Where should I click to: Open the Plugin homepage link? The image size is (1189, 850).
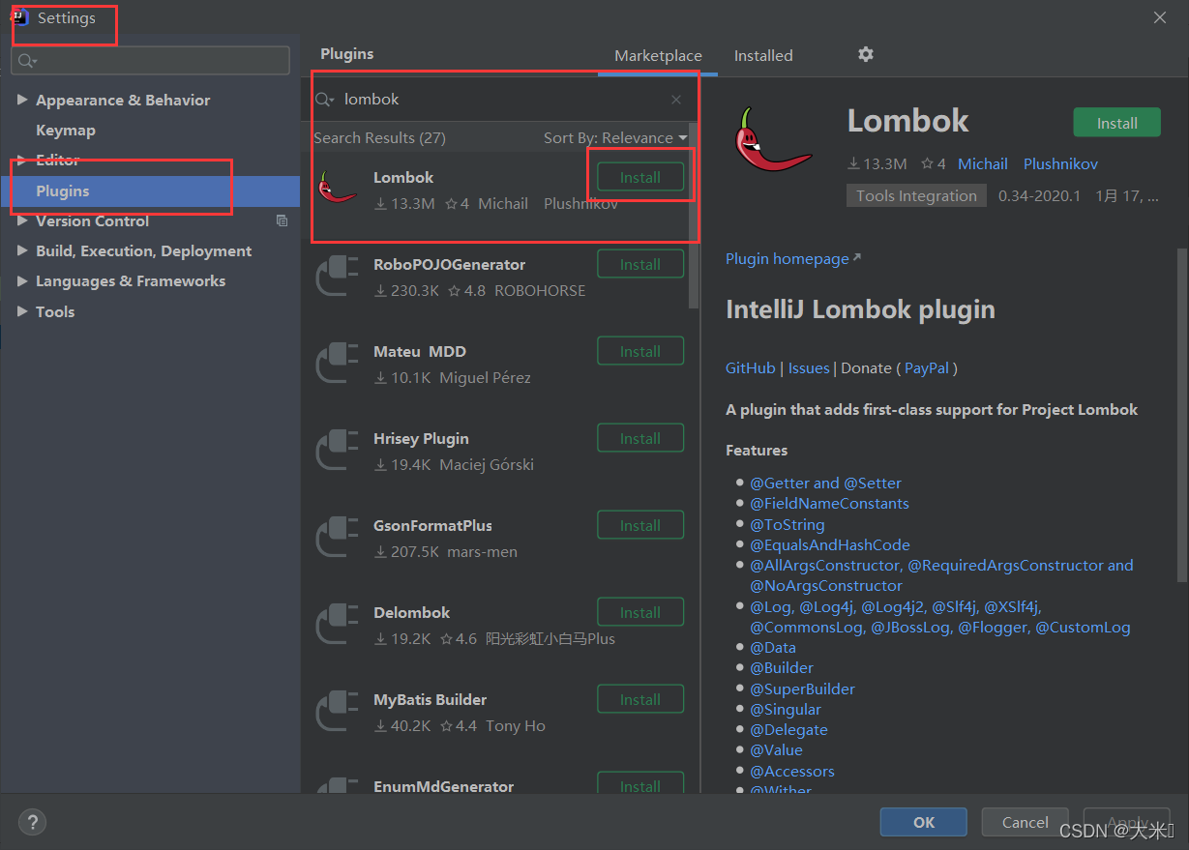(793, 259)
